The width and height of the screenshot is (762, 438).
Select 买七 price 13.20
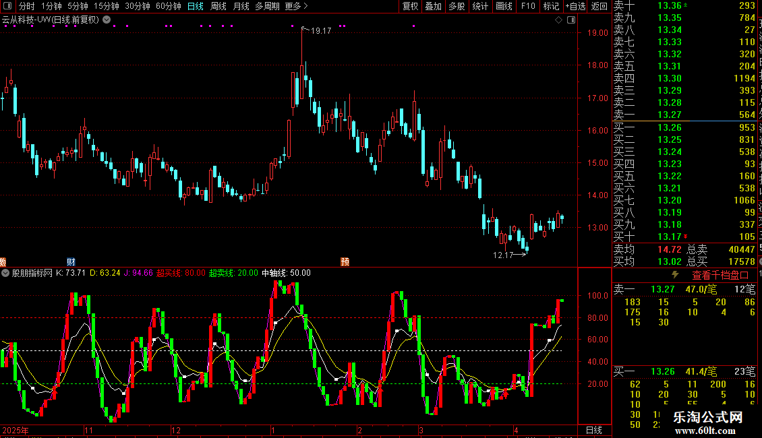pyautogui.click(x=669, y=200)
